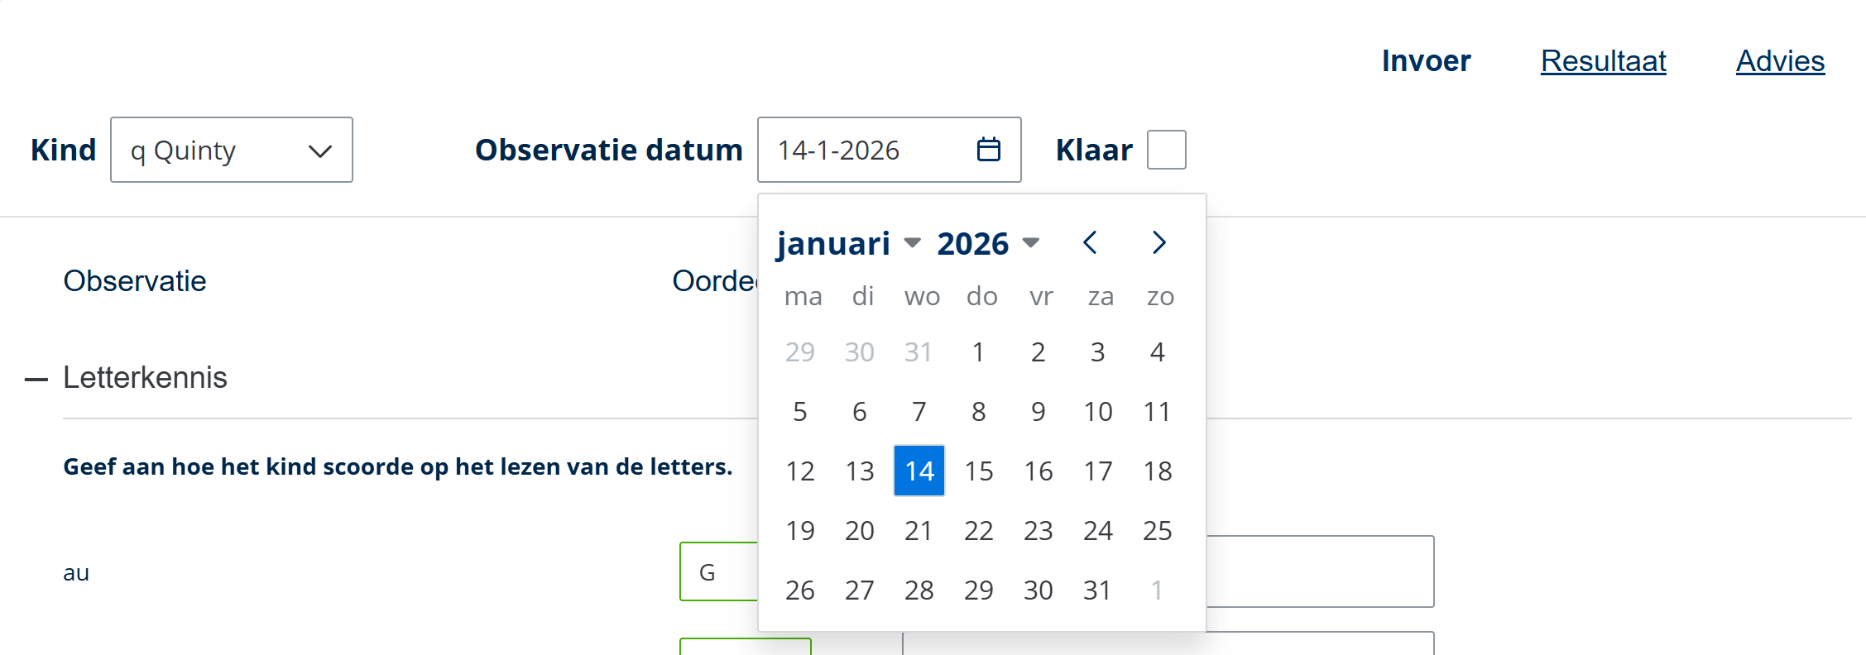Open the 2026 year dropdown
The width and height of the screenshot is (1866, 655).
987,243
